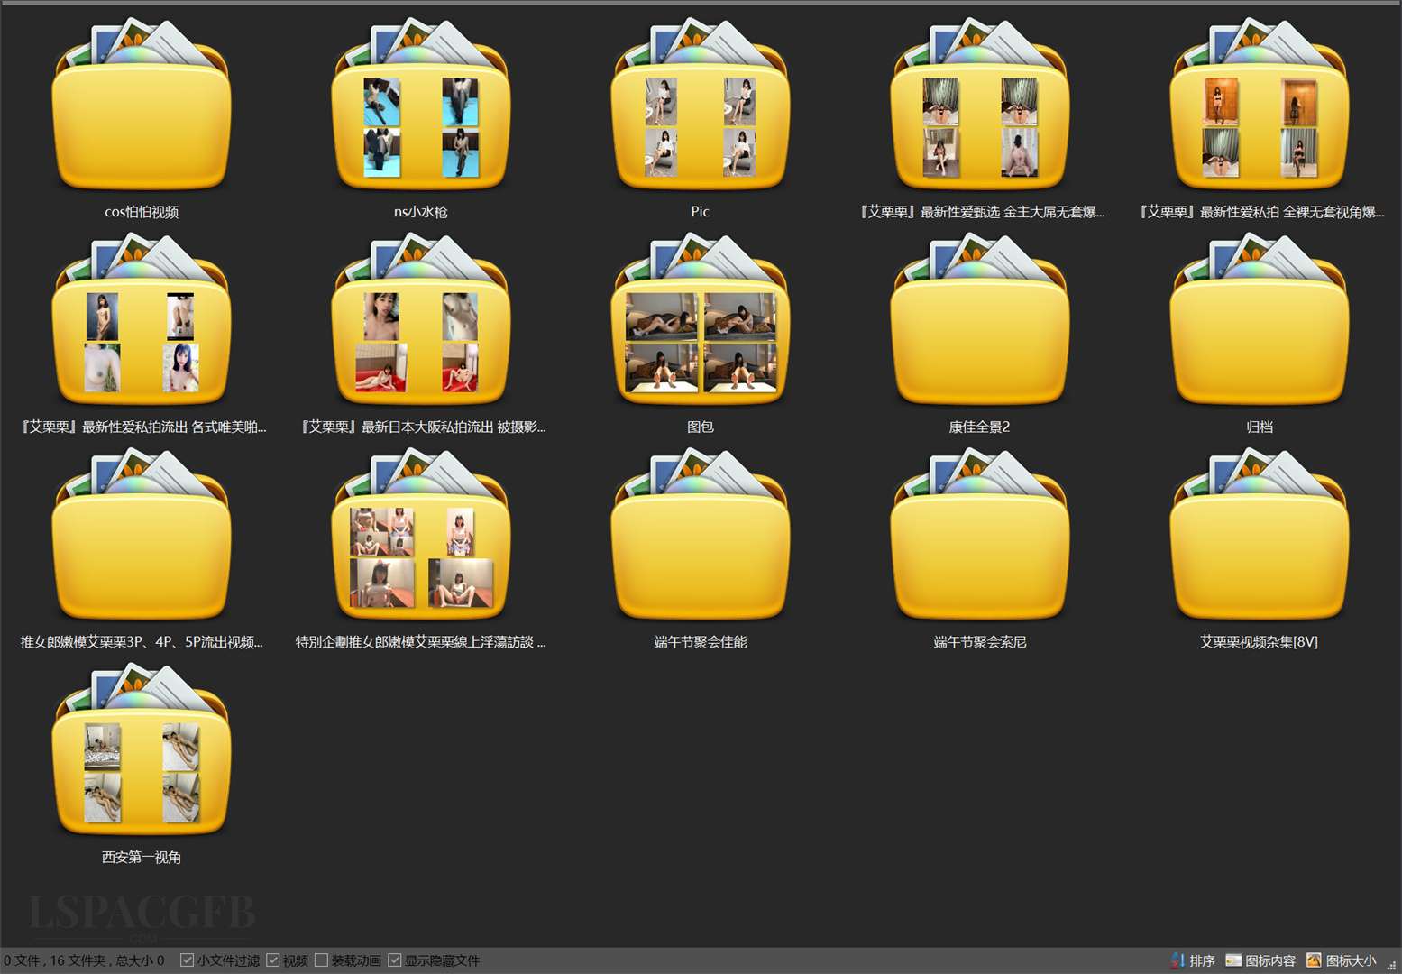Image resolution: width=1402 pixels, height=974 pixels.
Task: Click the 图标大小 picture icon
Action: (1314, 960)
